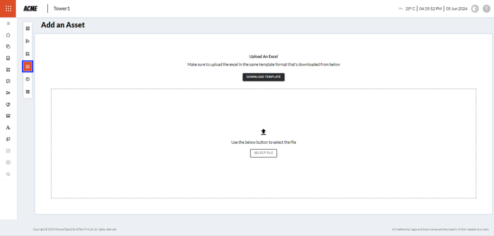Image resolution: width=494 pixels, height=236 pixels.
Task: Open the settings gear icon in sidebar
Action: click(8, 162)
